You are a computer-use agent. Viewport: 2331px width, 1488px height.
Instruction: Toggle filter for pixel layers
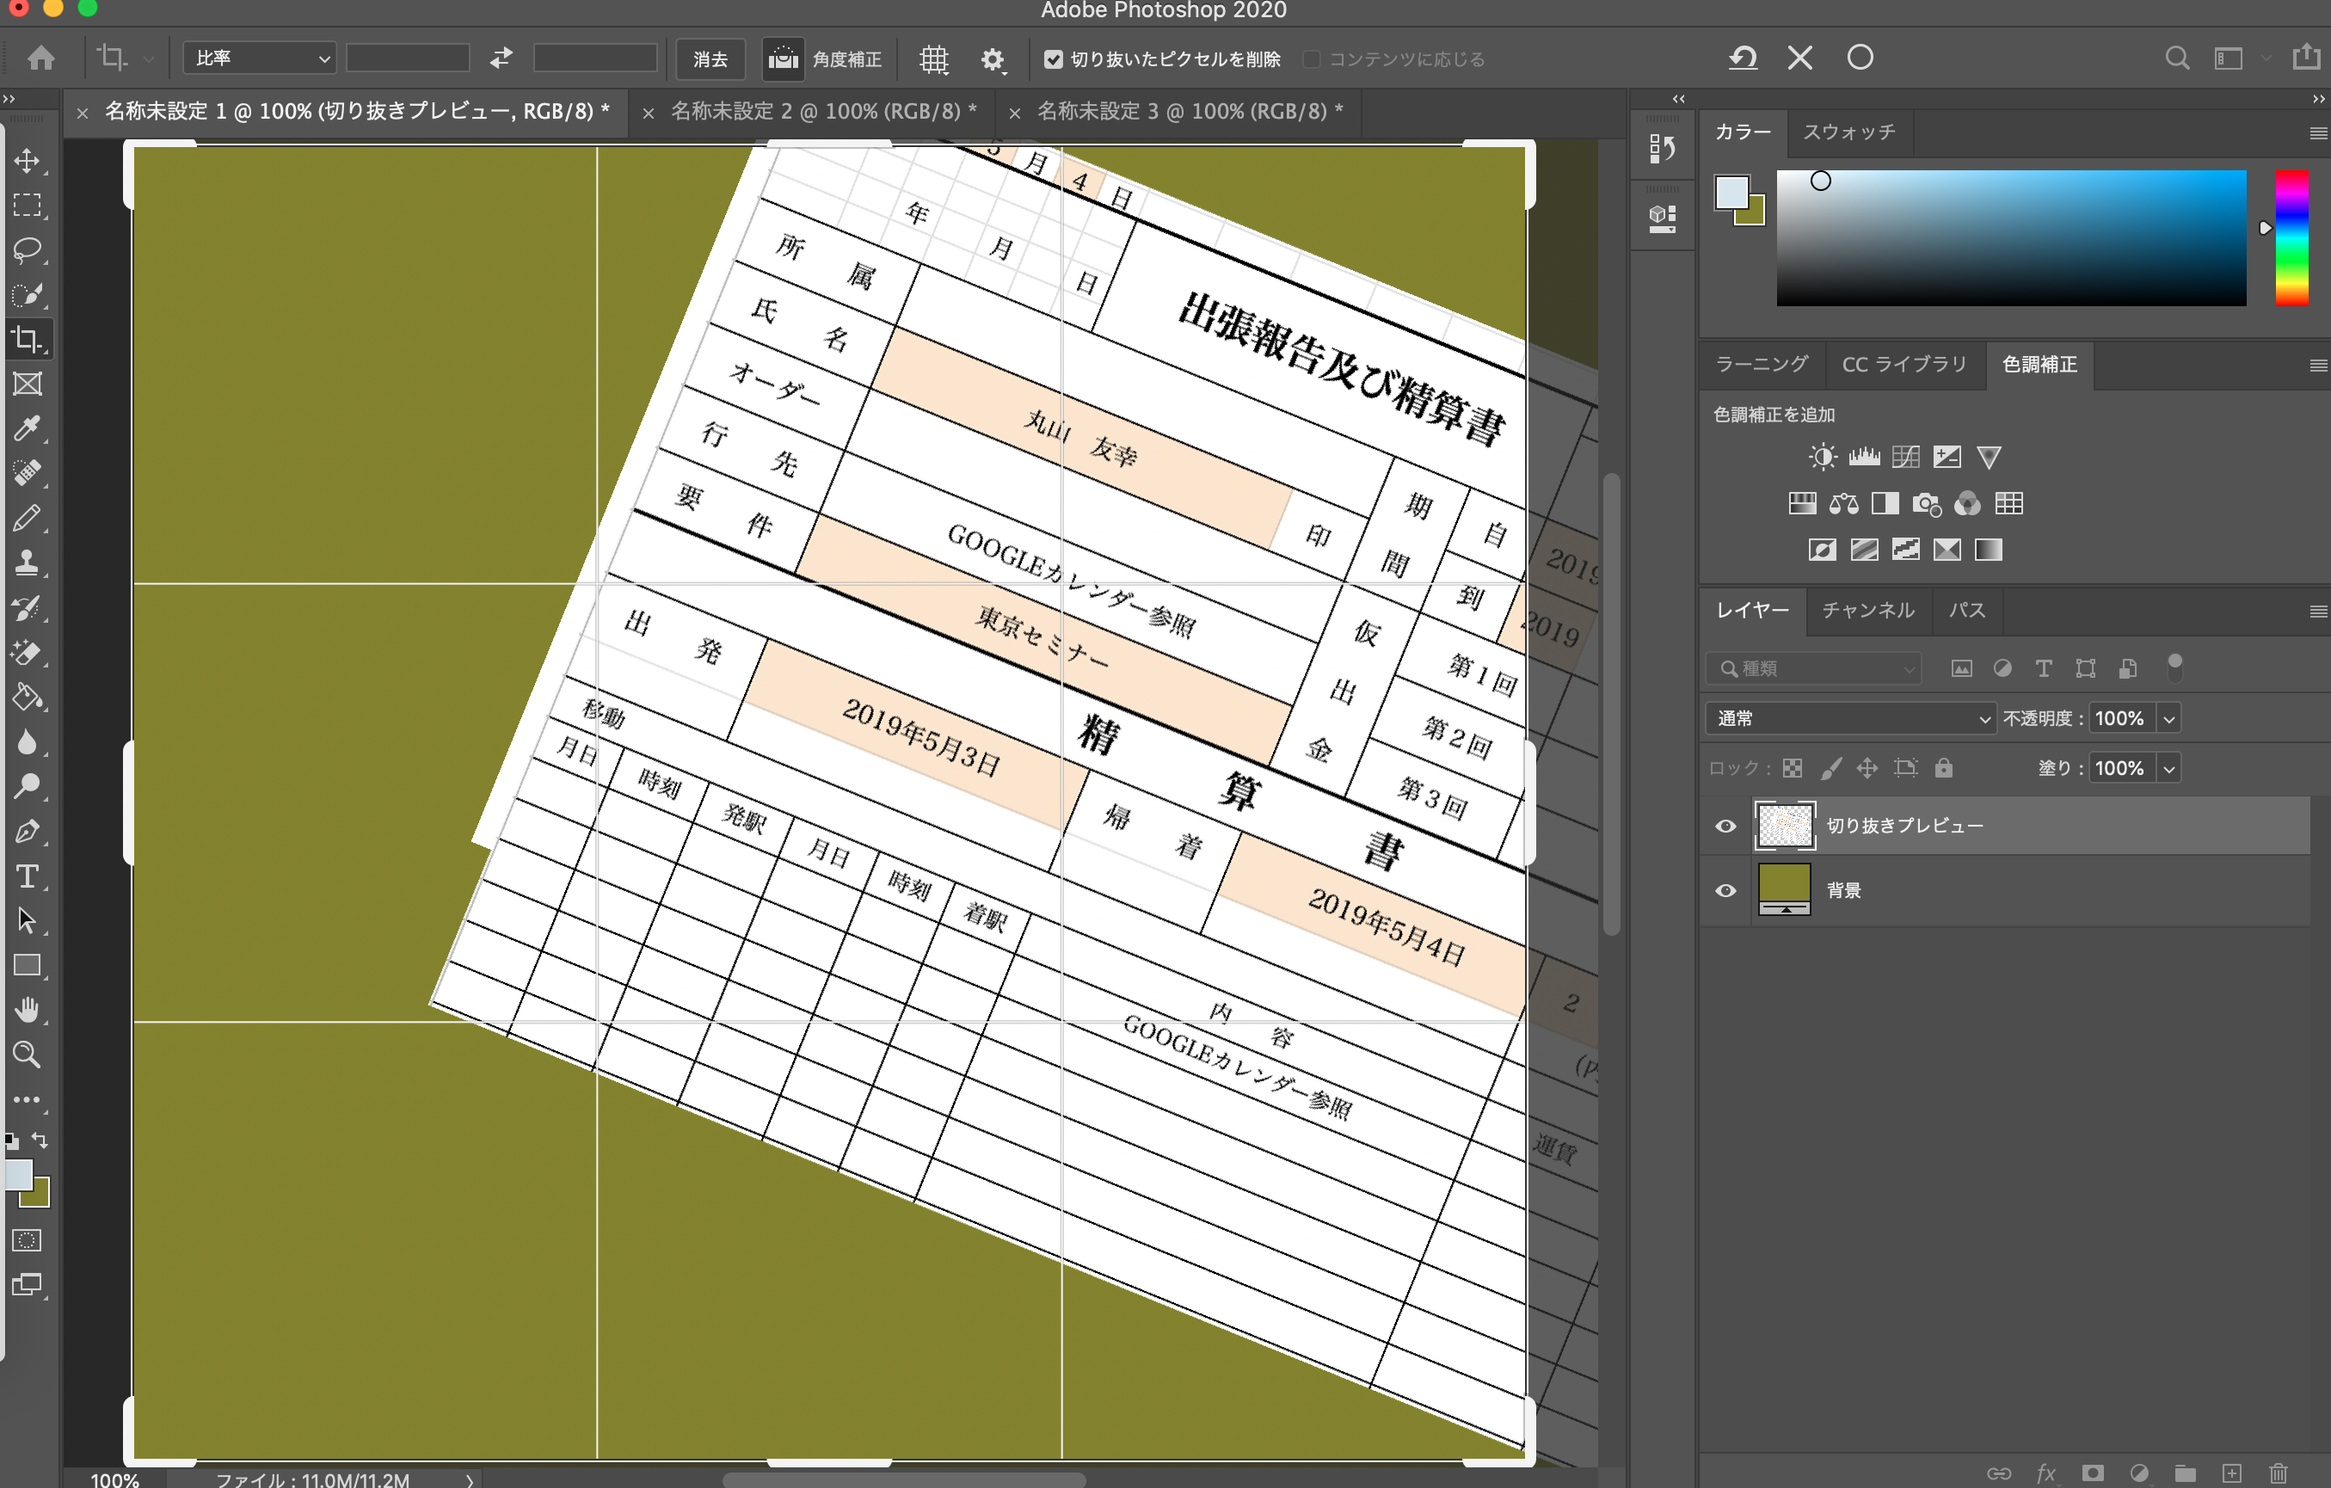coord(1961,668)
